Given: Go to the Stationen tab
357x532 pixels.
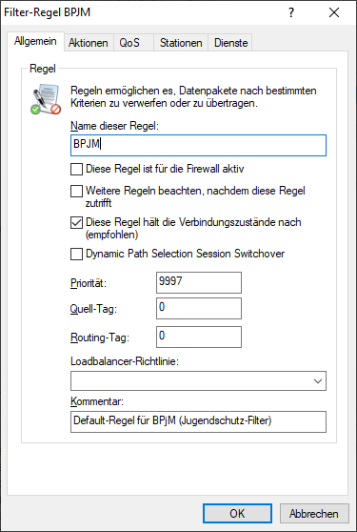Looking at the screenshot, I should [x=181, y=43].
